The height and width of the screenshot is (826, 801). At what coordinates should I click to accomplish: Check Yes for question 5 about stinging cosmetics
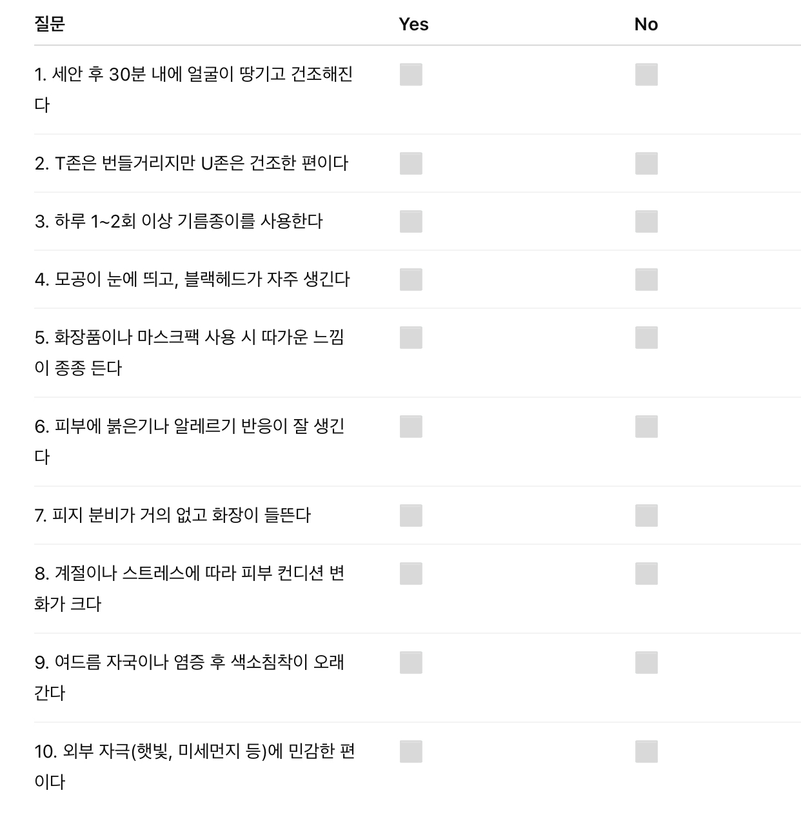(x=410, y=338)
